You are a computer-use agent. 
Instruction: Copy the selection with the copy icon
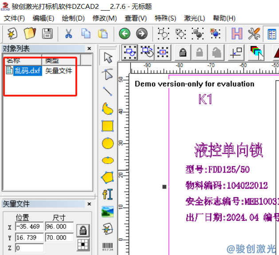86,33
